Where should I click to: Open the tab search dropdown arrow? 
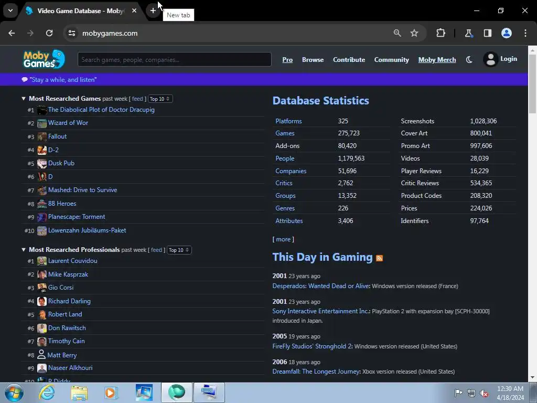(10, 10)
